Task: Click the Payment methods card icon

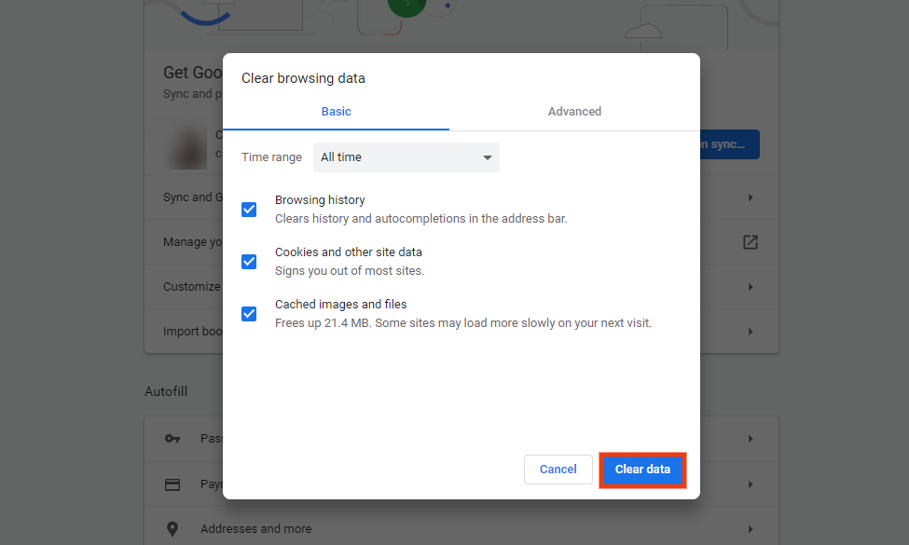Action: coord(172,484)
